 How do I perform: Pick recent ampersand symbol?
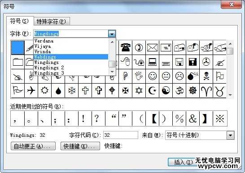pyautogui.click(x=192, y=118)
